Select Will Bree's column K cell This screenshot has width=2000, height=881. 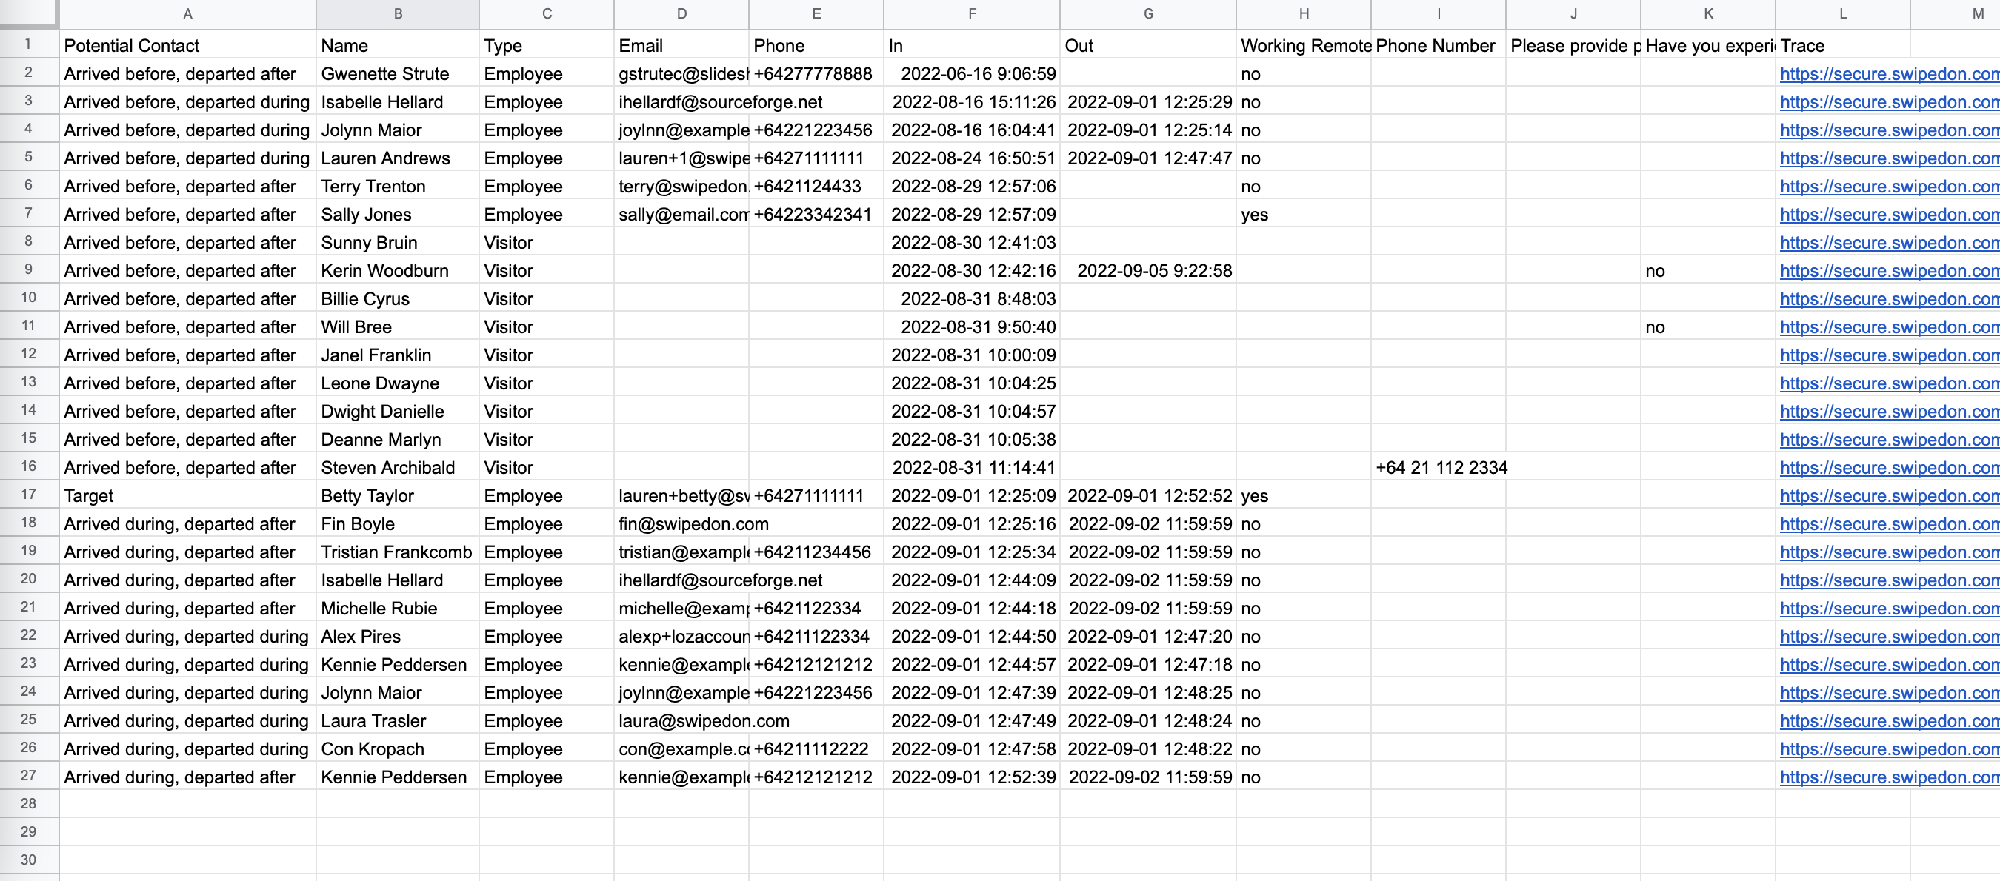click(1708, 327)
